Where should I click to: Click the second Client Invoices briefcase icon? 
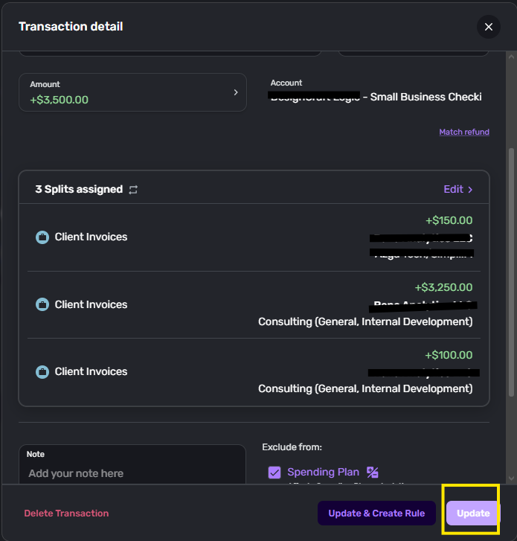tap(42, 304)
